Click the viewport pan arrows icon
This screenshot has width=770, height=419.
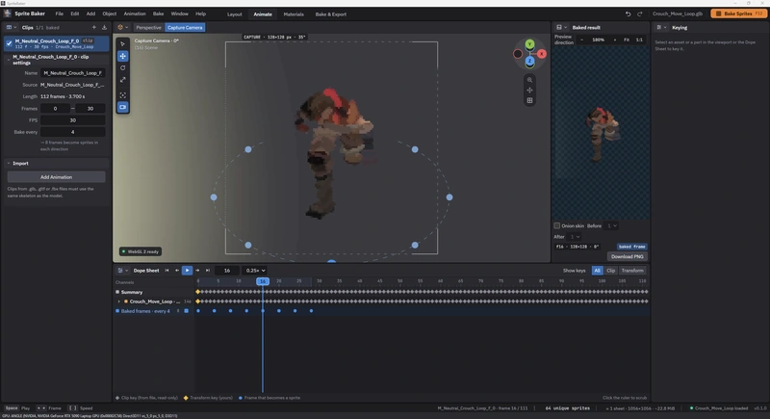(529, 90)
